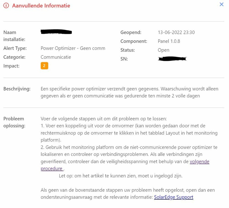Screen dimensions: 229x208
Task: Click the 'Naam installatie:' label
Action: click(x=14, y=36)
